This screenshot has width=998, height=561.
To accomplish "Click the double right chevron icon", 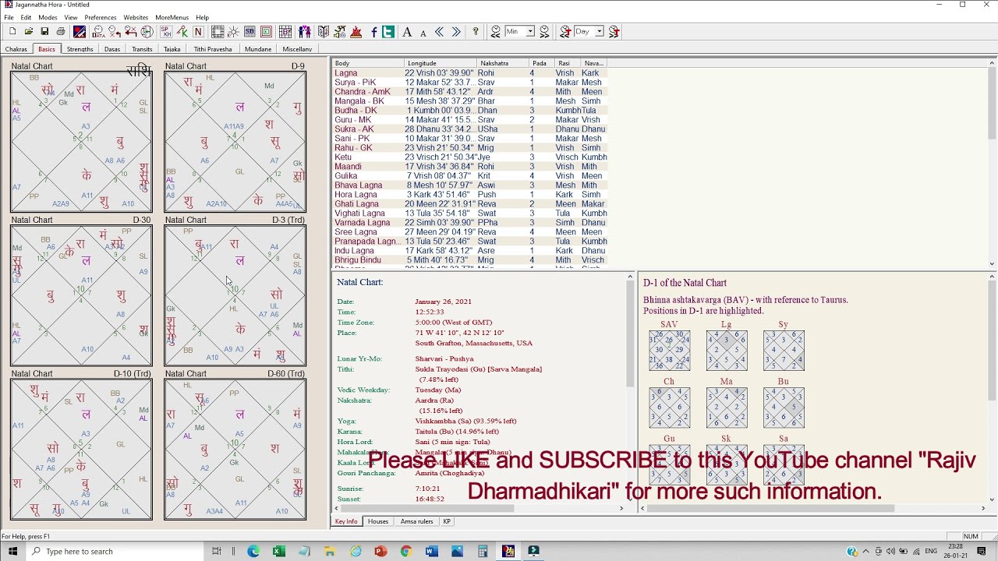I will 456,32.
